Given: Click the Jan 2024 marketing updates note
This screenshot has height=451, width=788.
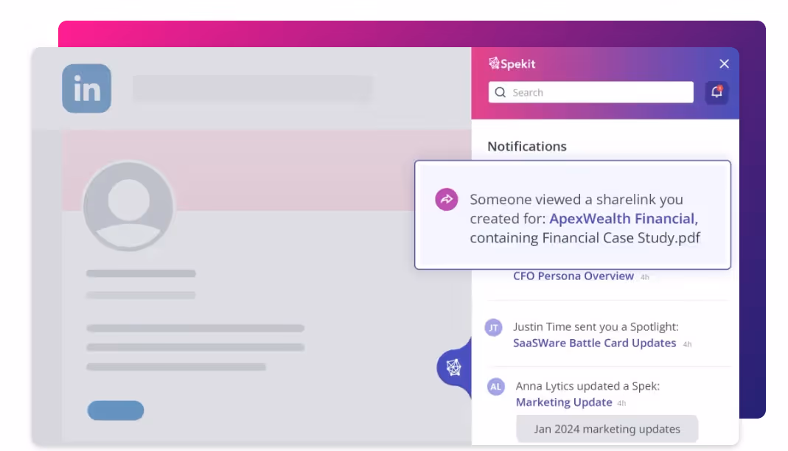Looking at the screenshot, I should click(607, 429).
